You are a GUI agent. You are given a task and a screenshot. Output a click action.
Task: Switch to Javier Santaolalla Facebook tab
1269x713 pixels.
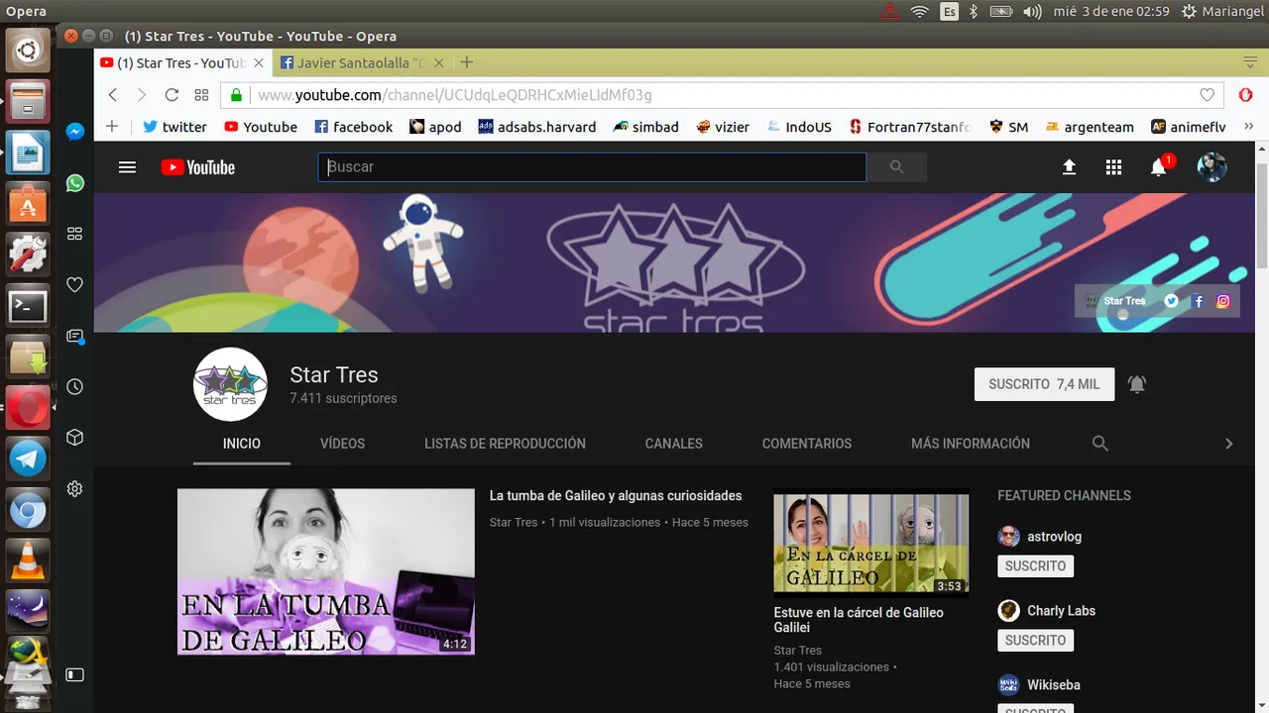361,62
